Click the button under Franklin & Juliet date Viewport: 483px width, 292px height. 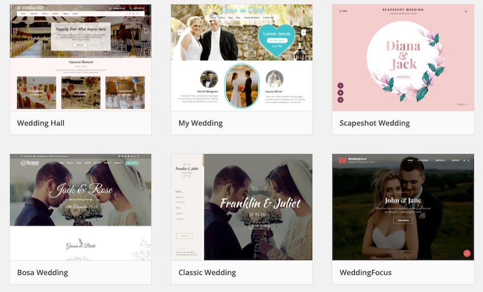[x=259, y=225]
